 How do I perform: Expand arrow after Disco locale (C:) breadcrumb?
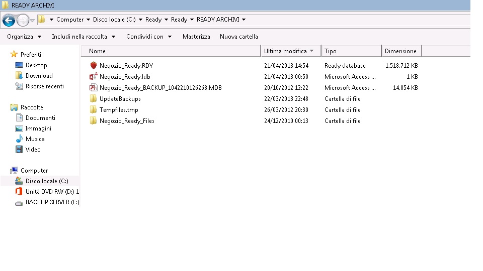pyautogui.click(x=140, y=20)
